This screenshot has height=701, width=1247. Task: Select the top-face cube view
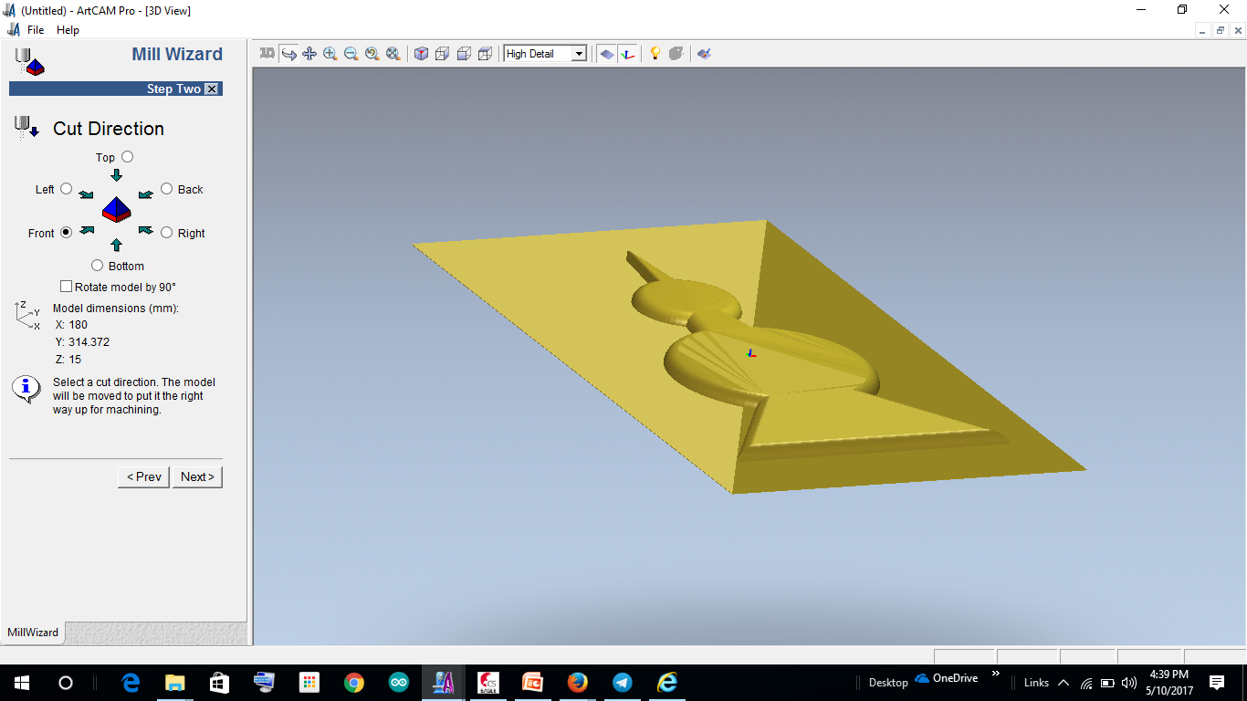pos(485,54)
